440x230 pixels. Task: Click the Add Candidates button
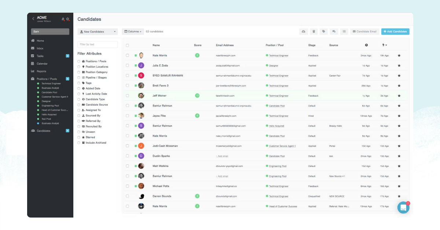[395, 31]
